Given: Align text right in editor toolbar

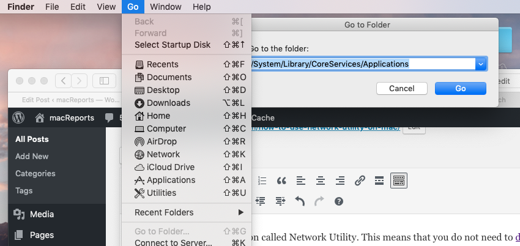Looking at the screenshot, I should 340,181.
